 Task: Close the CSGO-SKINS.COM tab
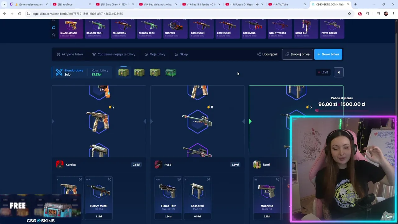(x=348, y=4)
